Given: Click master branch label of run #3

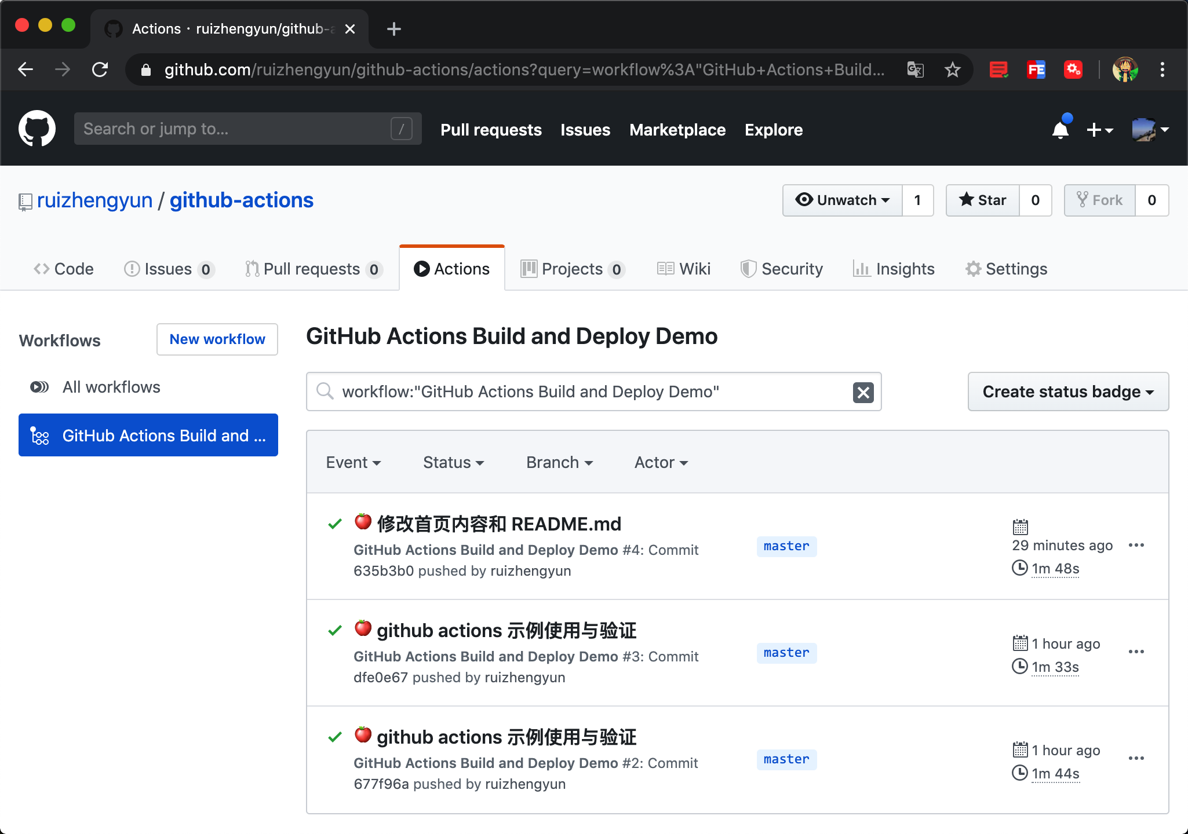Looking at the screenshot, I should click(786, 653).
